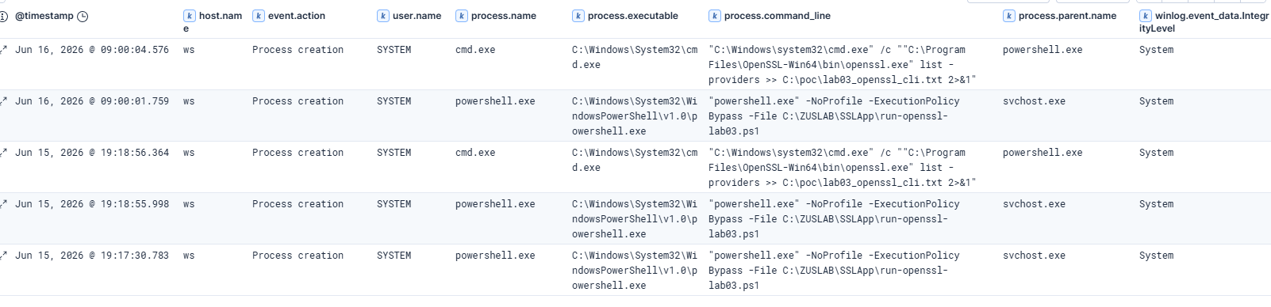
Task: Click powershell.exe process name in 09:00:01.759 row
Action: pyautogui.click(x=495, y=101)
